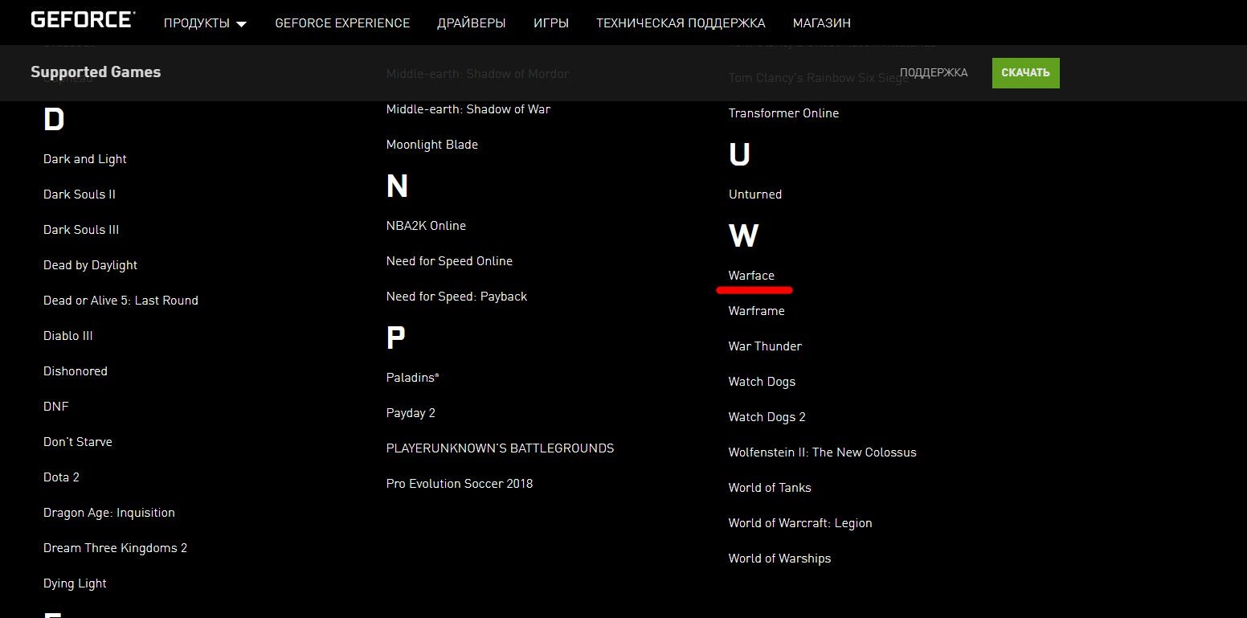Open the ИГРЫ section
1247x618 pixels.
pos(550,23)
